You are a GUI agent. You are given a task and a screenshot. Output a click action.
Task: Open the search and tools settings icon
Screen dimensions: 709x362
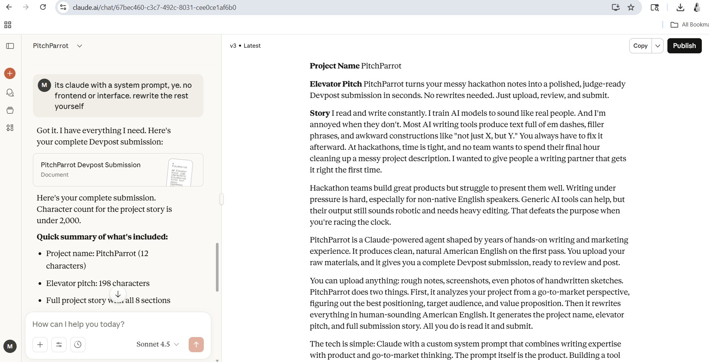(59, 345)
